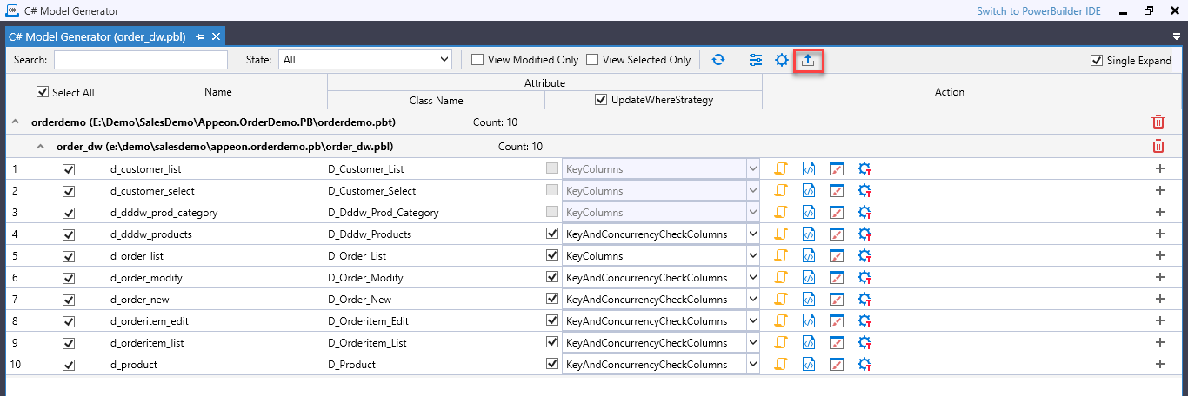
Task: Click the code preview icon for d_order_list
Action: 808,256
